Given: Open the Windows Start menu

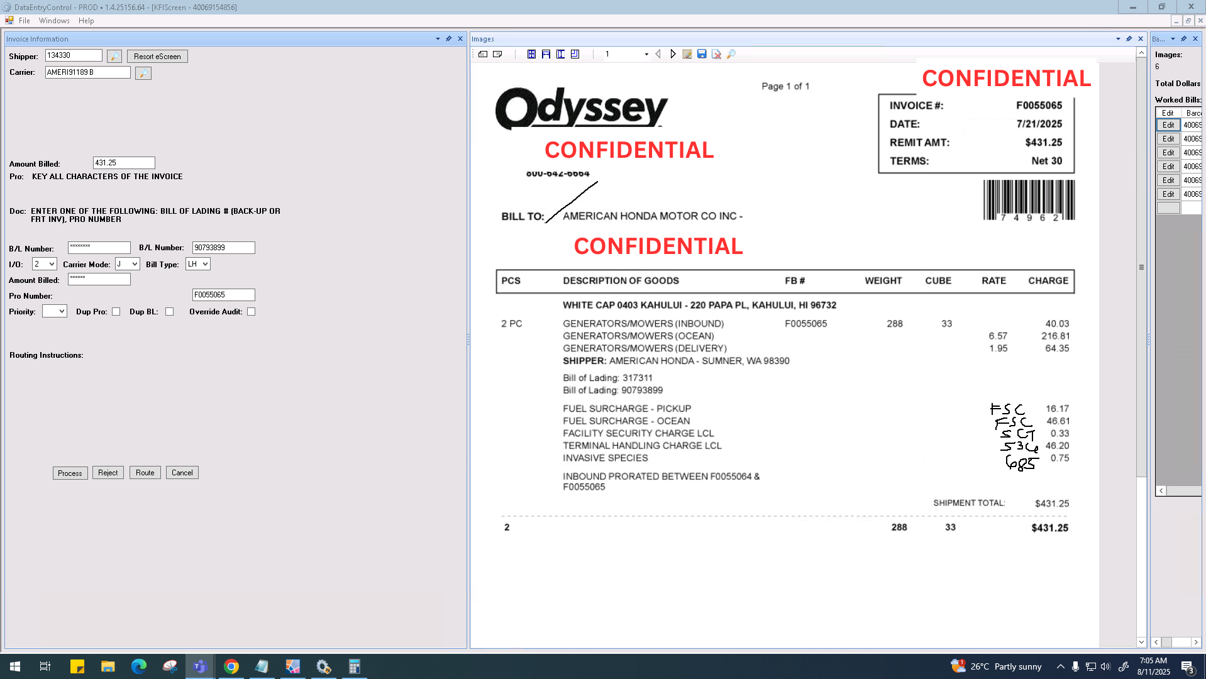Looking at the screenshot, I should [x=15, y=666].
